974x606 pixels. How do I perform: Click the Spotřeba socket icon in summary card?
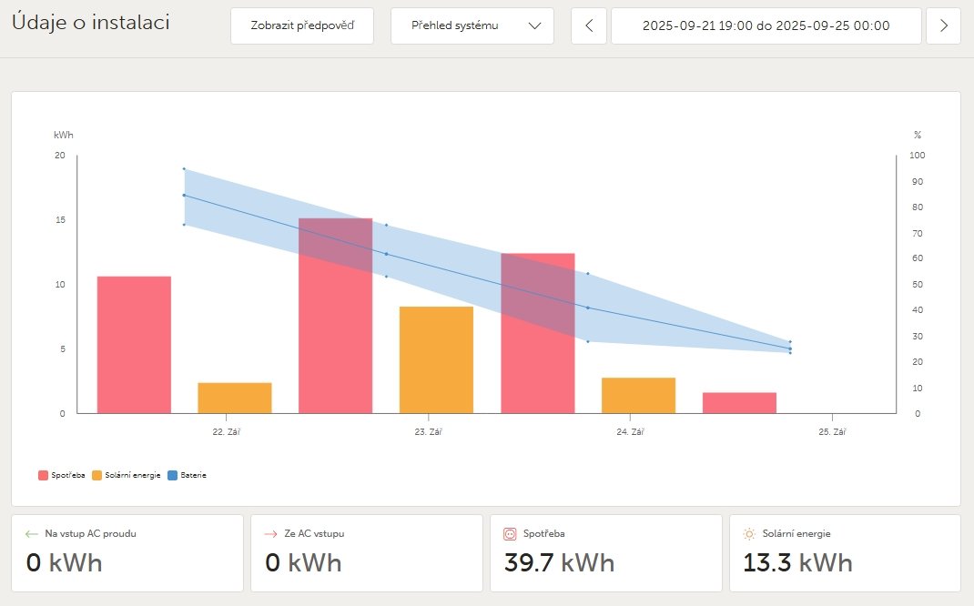click(510, 534)
